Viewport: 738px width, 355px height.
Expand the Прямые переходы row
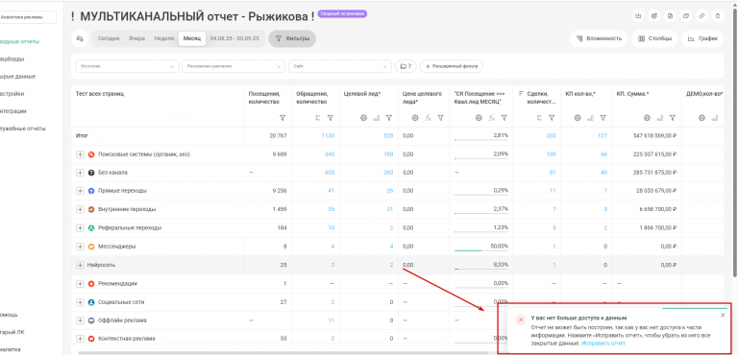[x=80, y=191]
